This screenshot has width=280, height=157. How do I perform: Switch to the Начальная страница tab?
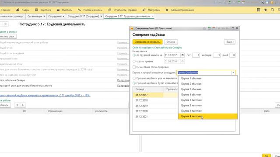(11, 17)
